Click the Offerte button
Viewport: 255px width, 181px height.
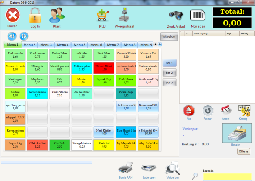pyautogui.click(x=244, y=151)
